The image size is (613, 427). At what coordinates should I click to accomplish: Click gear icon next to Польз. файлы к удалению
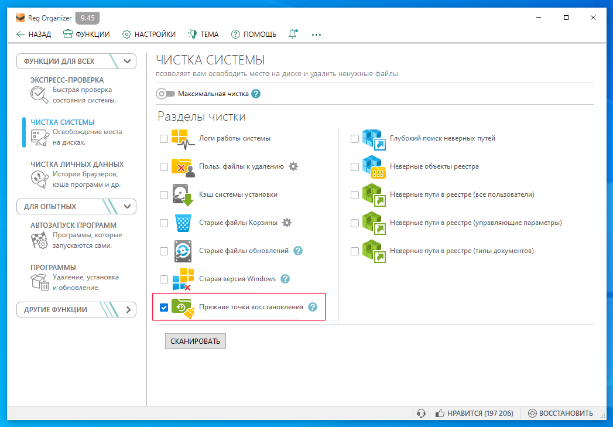(293, 166)
